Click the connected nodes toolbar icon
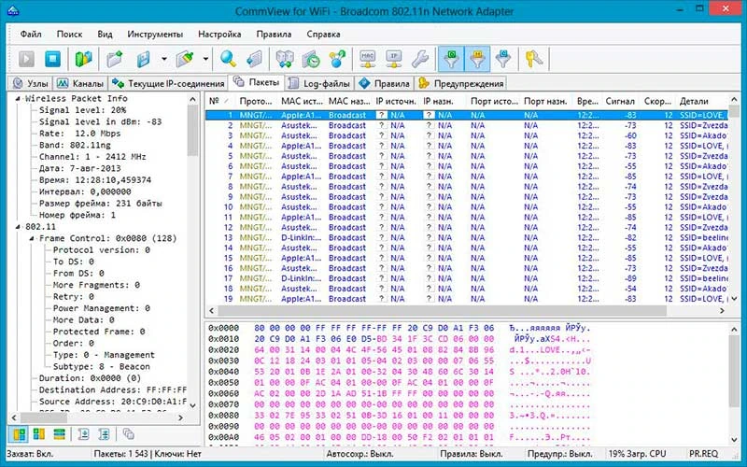The height and width of the screenshot is (467, 747). (x=337, y=59)
